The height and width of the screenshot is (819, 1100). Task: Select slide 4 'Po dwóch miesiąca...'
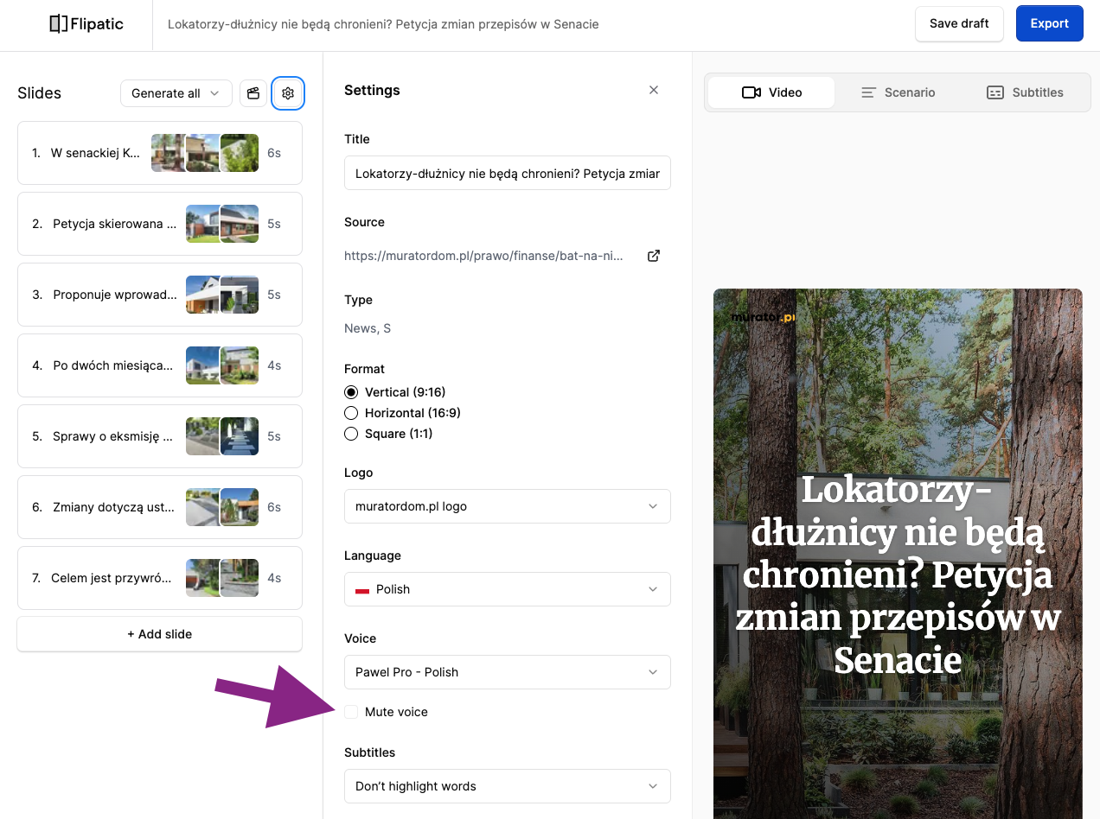[x=160, y=365]
